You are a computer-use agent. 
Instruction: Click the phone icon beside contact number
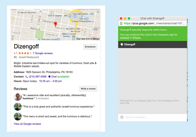pyautogui.click(x=27, y=77)
